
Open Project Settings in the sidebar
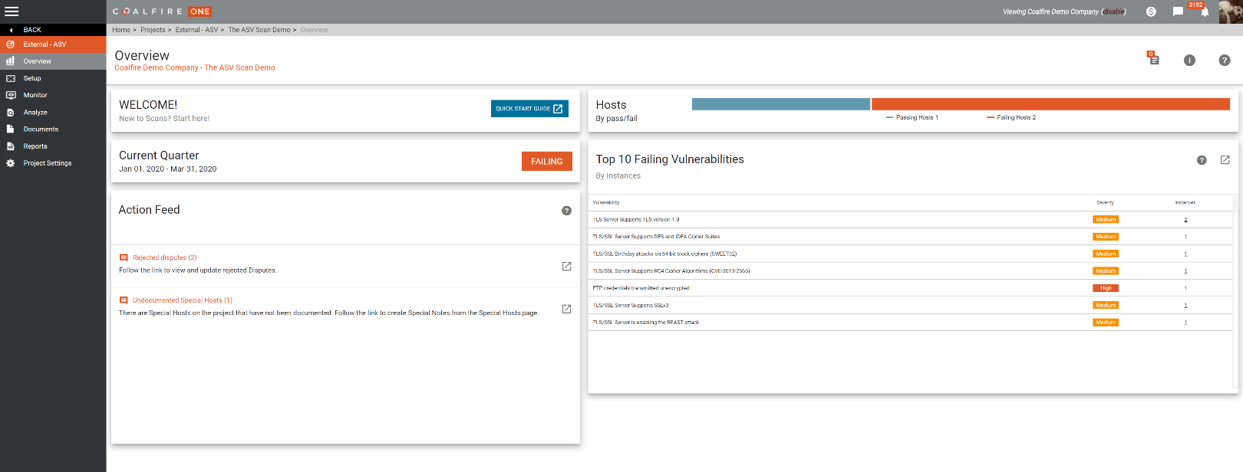tap(53, 163)
